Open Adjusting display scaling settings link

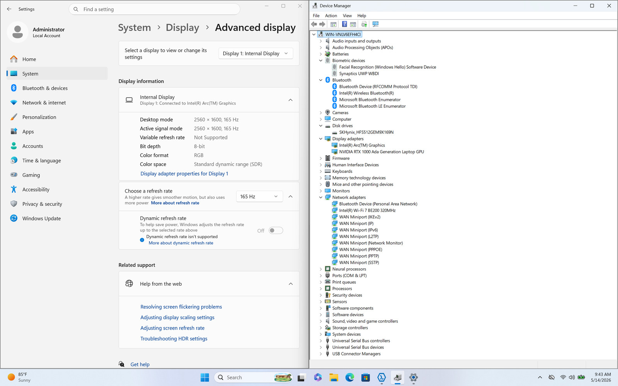177,317
